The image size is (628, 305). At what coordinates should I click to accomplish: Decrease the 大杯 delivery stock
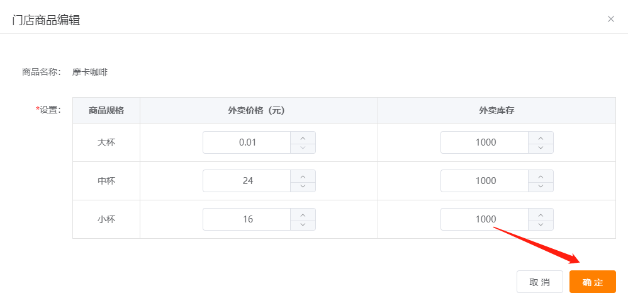541,148
